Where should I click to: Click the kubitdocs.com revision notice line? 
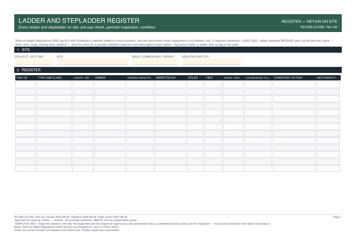(x=67, y=230)
